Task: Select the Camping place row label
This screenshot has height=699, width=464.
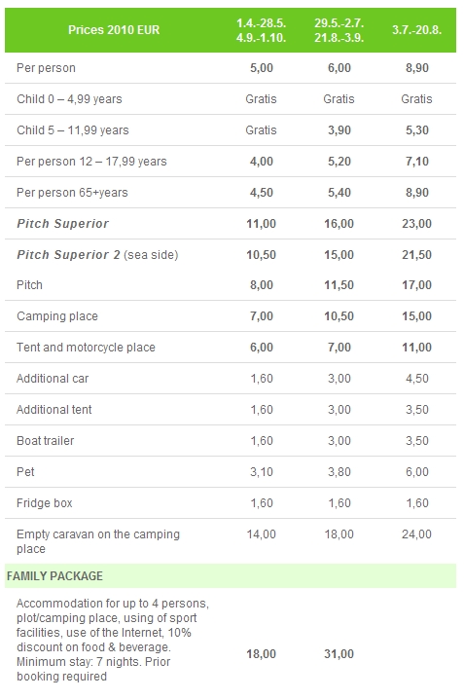Action: click(x=57, y=316)
